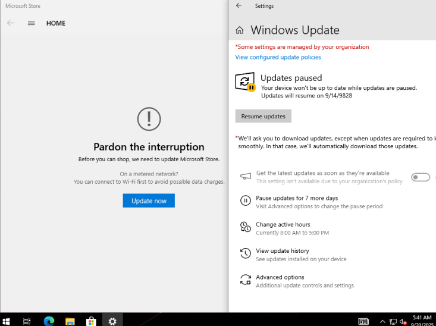
Task: Click the Settings gear taskbar icon
Action: 112,321
